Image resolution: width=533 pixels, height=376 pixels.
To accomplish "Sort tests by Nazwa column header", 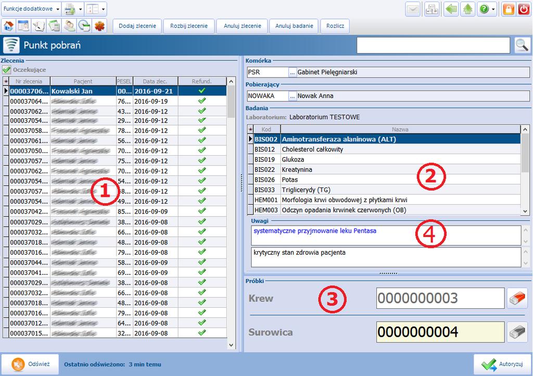I will [400, 130].
